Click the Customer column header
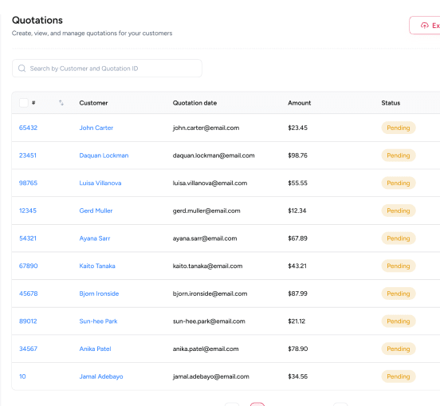This screenshot has width=440, height=406. 93,103
